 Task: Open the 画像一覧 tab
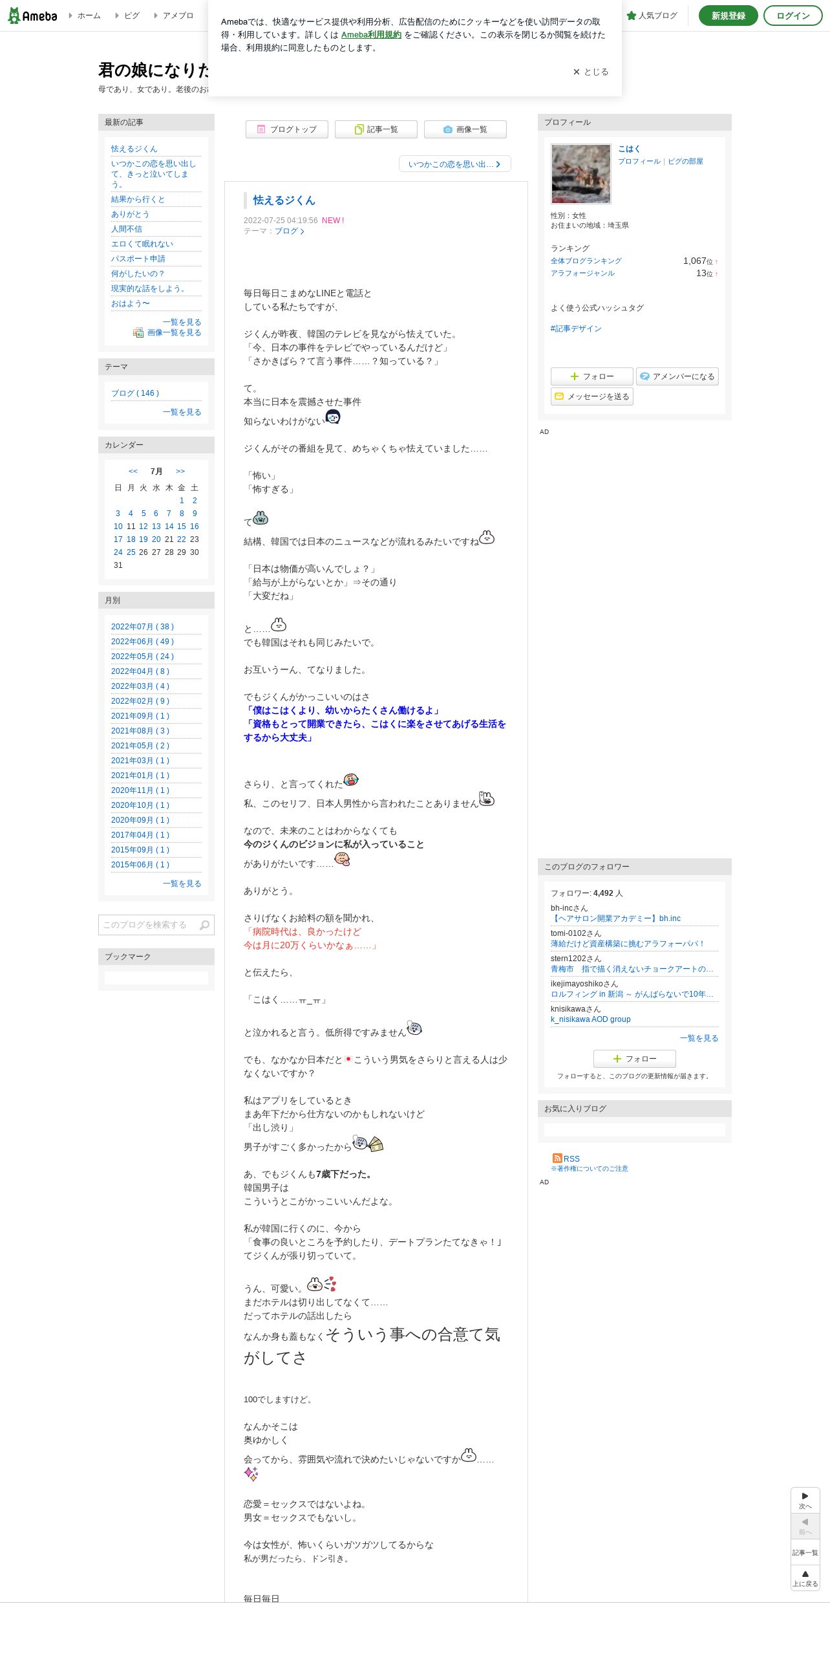click(465, 129)
